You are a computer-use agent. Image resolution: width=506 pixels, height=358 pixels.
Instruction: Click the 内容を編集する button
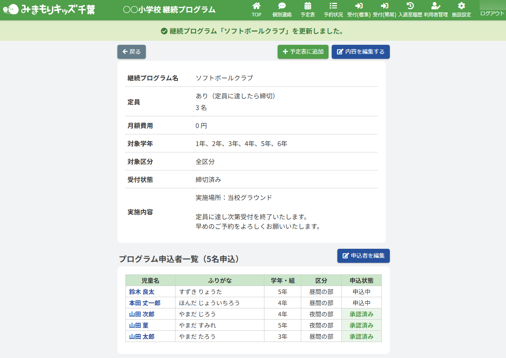[x=361, y=52]
